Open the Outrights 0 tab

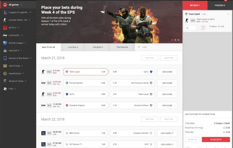click(x=98, y=47)
